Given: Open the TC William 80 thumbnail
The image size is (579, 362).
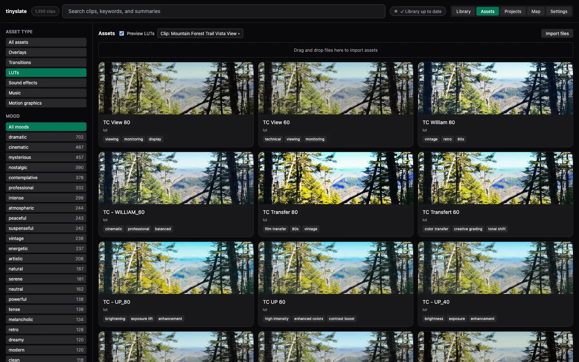Looking at the screenshot, I should click(495, 88).
